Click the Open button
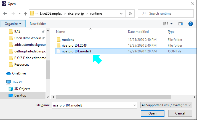This screenshot has height=120, width=197. click(152, 113)
